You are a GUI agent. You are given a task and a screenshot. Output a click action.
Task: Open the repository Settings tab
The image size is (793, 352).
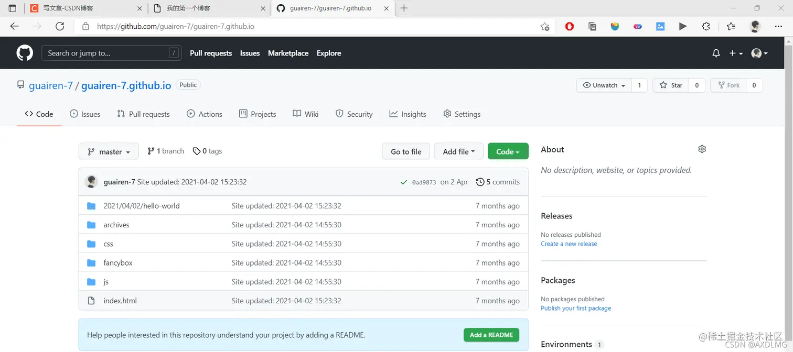click(x=462, y=114)
